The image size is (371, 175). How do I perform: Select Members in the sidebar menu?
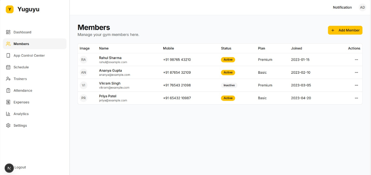[21, 44]
